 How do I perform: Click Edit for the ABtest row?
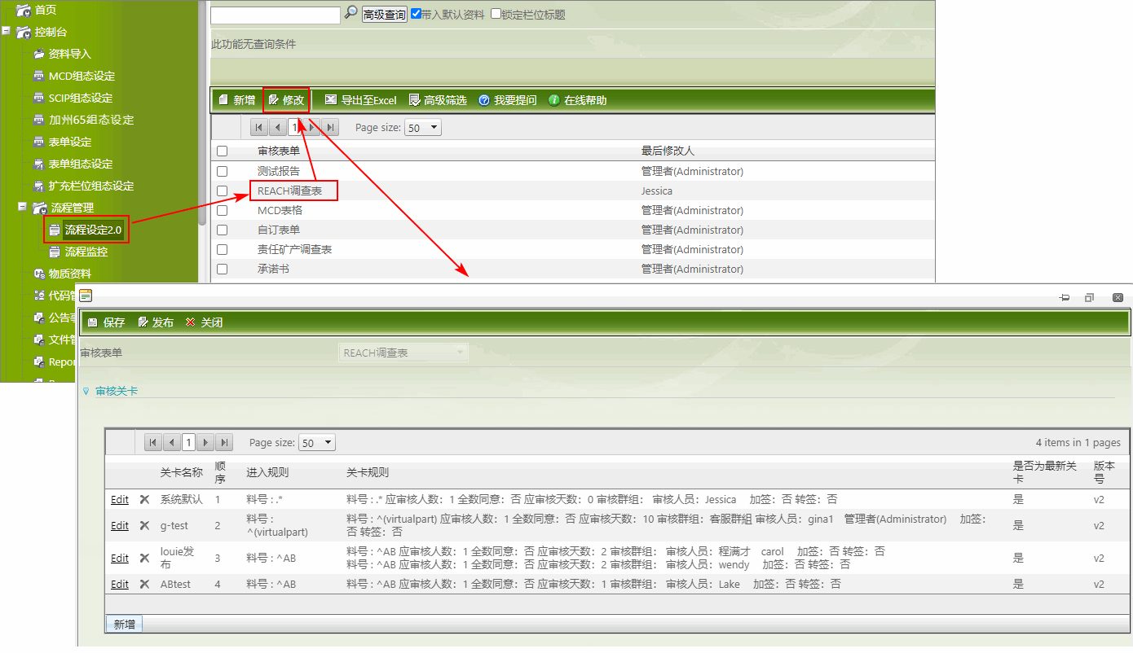(120, 585)
